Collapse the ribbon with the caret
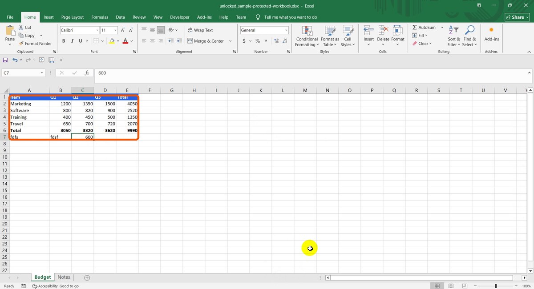Viewport: 534px width, 289px height. tap(529, 52)
